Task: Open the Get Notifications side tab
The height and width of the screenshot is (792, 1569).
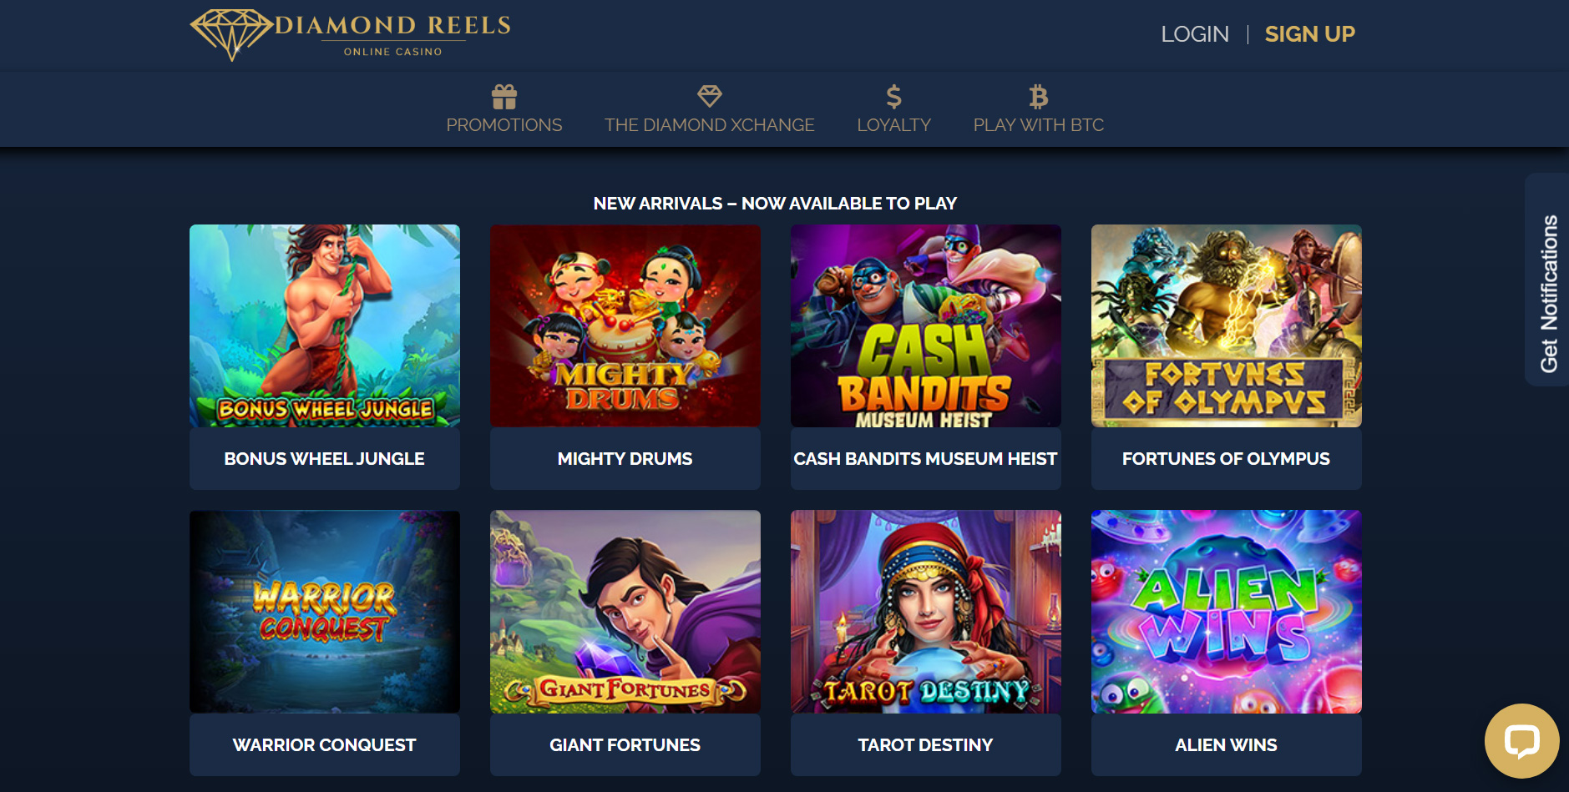Action: pyautogui.click(x=1547, y=280)
